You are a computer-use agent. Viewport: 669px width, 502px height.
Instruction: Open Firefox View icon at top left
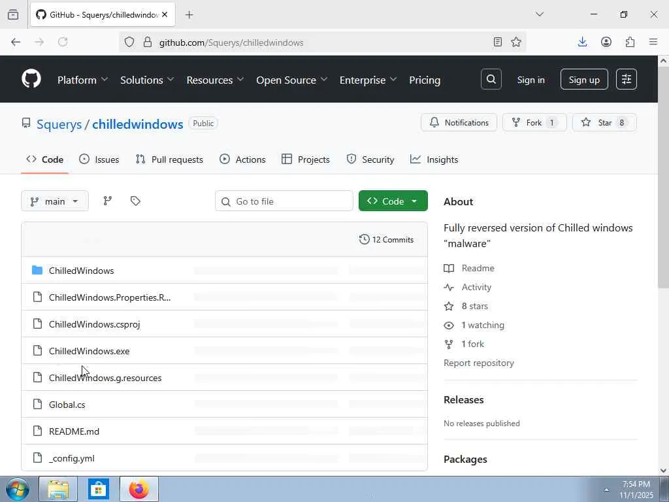click(13, 15)
